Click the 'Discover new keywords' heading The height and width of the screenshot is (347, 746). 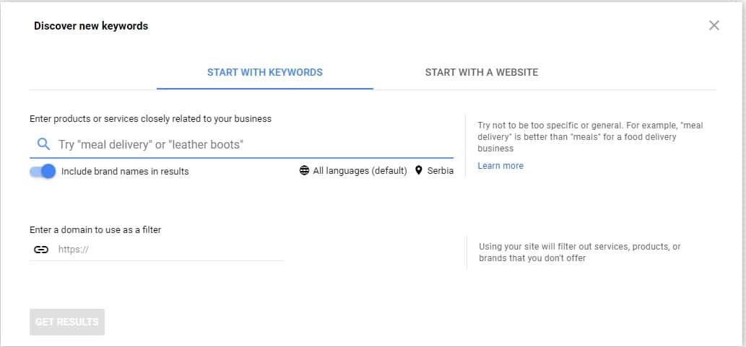tap(91, 26)
